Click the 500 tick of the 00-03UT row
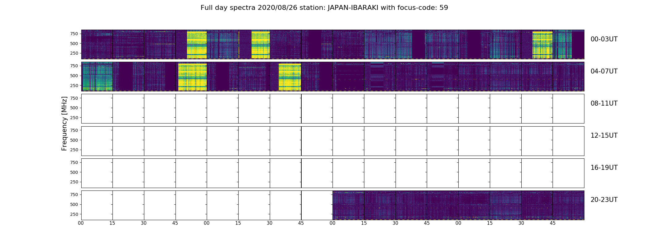Image resolution: width=649 pixels, height=247 pixels. (74, 44)
